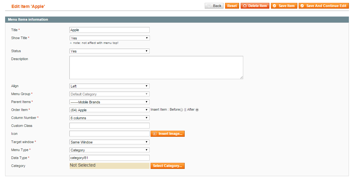Click the Reset button
Image resolution: width=354 pixels, height=180 pixels.
[232, 6]
